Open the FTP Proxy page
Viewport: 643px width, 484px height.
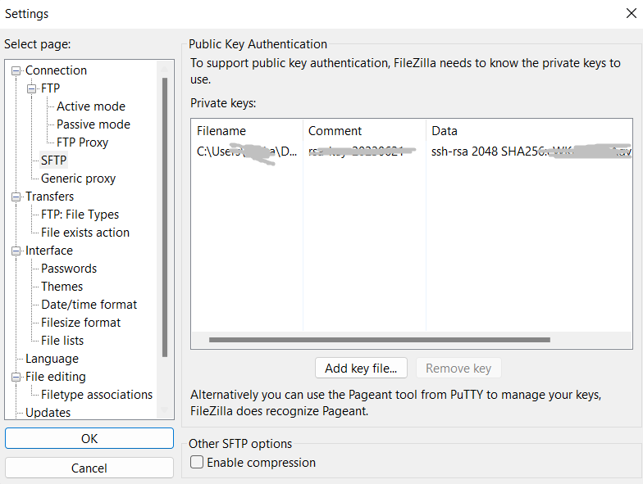pyautogui.click(x=82, y=142)
